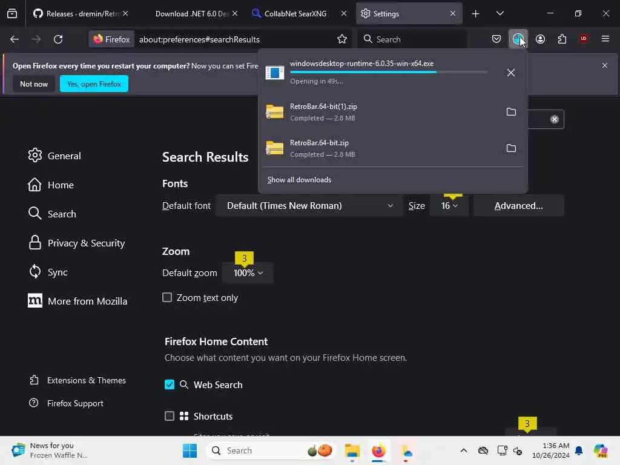List all tabs with the chevron button
The width and height of the screenshot is (620, 465).
pyautogui.click(x=500, y=14)
